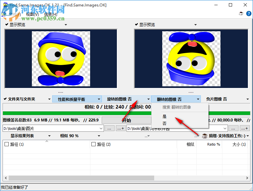Check the 路径 (2) column checkbox
Image resolution: width=253 pixels, height=191 pixels.
coord(93,144)
